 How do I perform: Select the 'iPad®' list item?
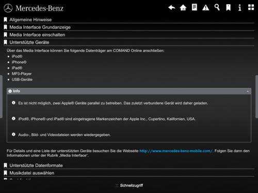click(17, 68)
